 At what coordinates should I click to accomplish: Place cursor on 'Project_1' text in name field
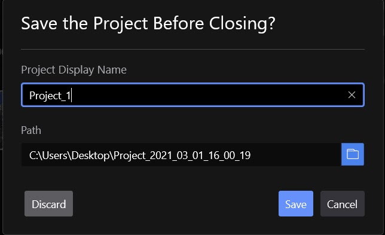click(x=50, y=96)
